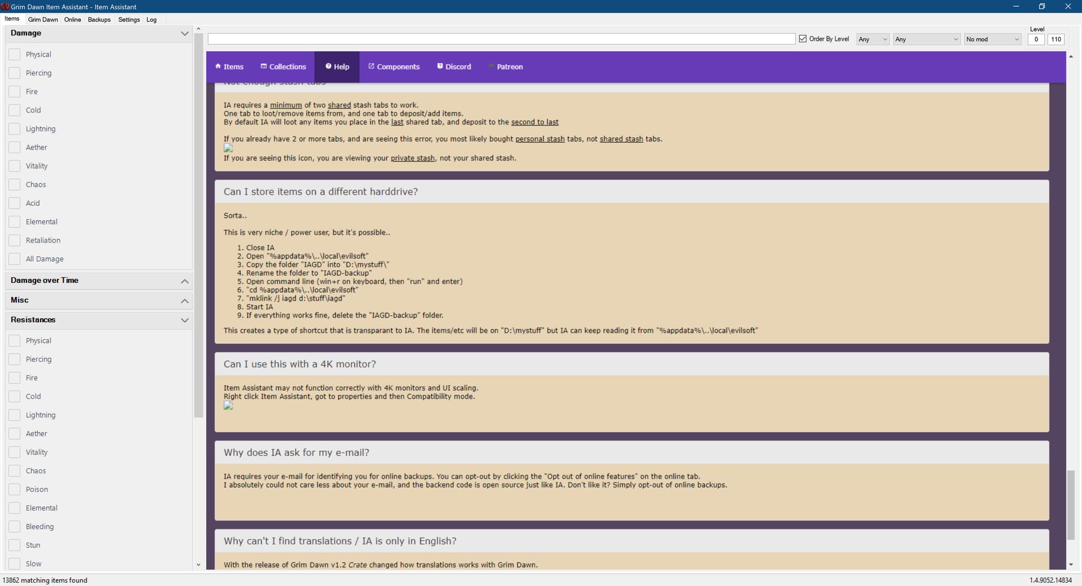This screenshot has width=1082, height=586.
Task: Tick the Bleeding resistance checkbox
Action: click(x=15, y=527)
